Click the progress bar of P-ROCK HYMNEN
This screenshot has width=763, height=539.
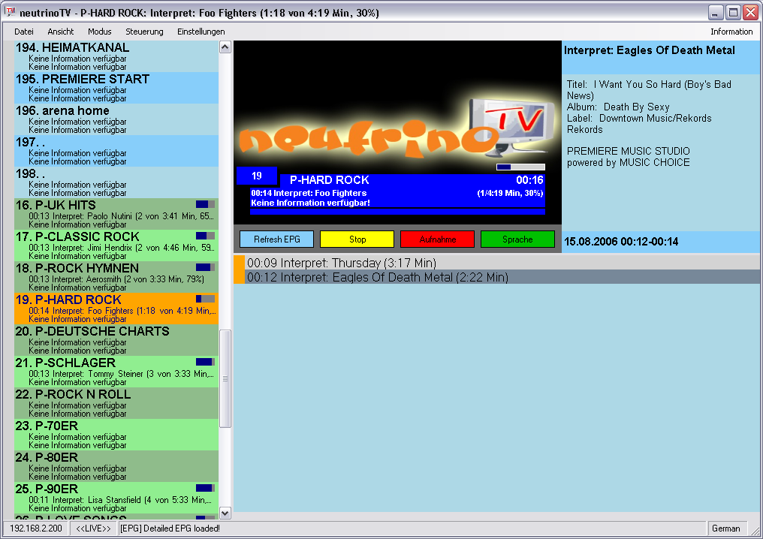click(205, 267)
